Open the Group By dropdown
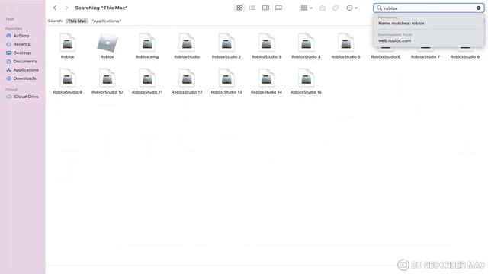The height and width of the screenshot is (274, 488). (307, 8)
